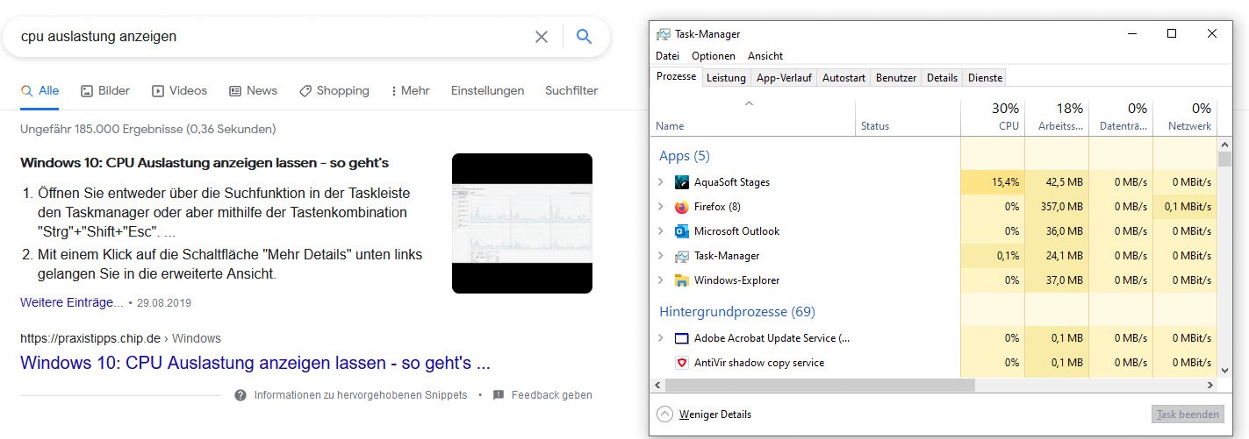Collapse view using Weniger Details
Screen dimensions: 1249x439
(706, 414)
